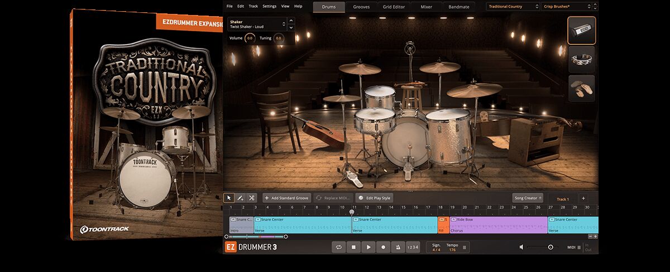
Task: Toggle loop playback button
Action: pyautogui.click(x=338, y=247)
